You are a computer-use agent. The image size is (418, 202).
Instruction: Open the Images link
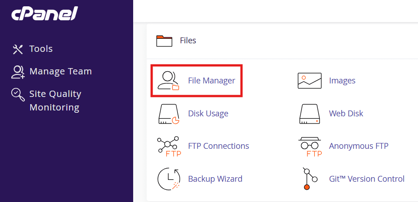[x=342, y=81]
